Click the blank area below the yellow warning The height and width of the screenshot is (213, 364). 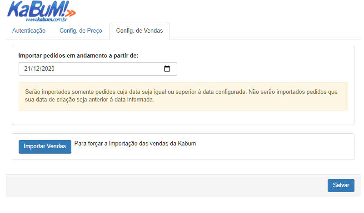point(183,117)
